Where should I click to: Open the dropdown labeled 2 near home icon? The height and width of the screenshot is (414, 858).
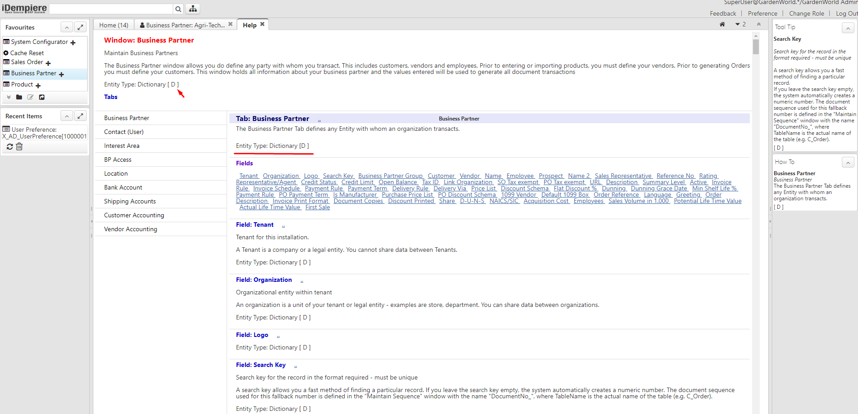pos(740,24)
